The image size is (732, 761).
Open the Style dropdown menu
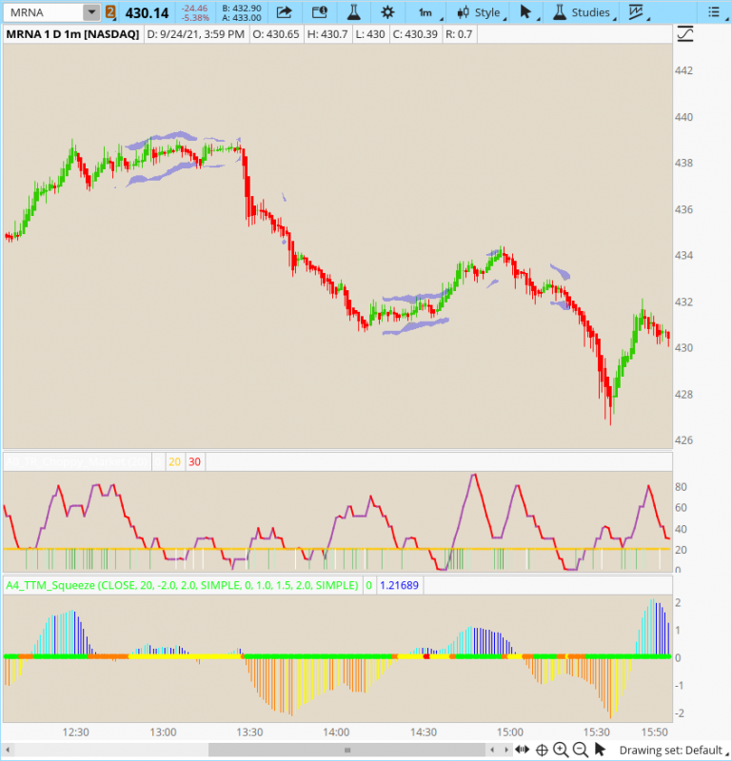click(481, 12)
